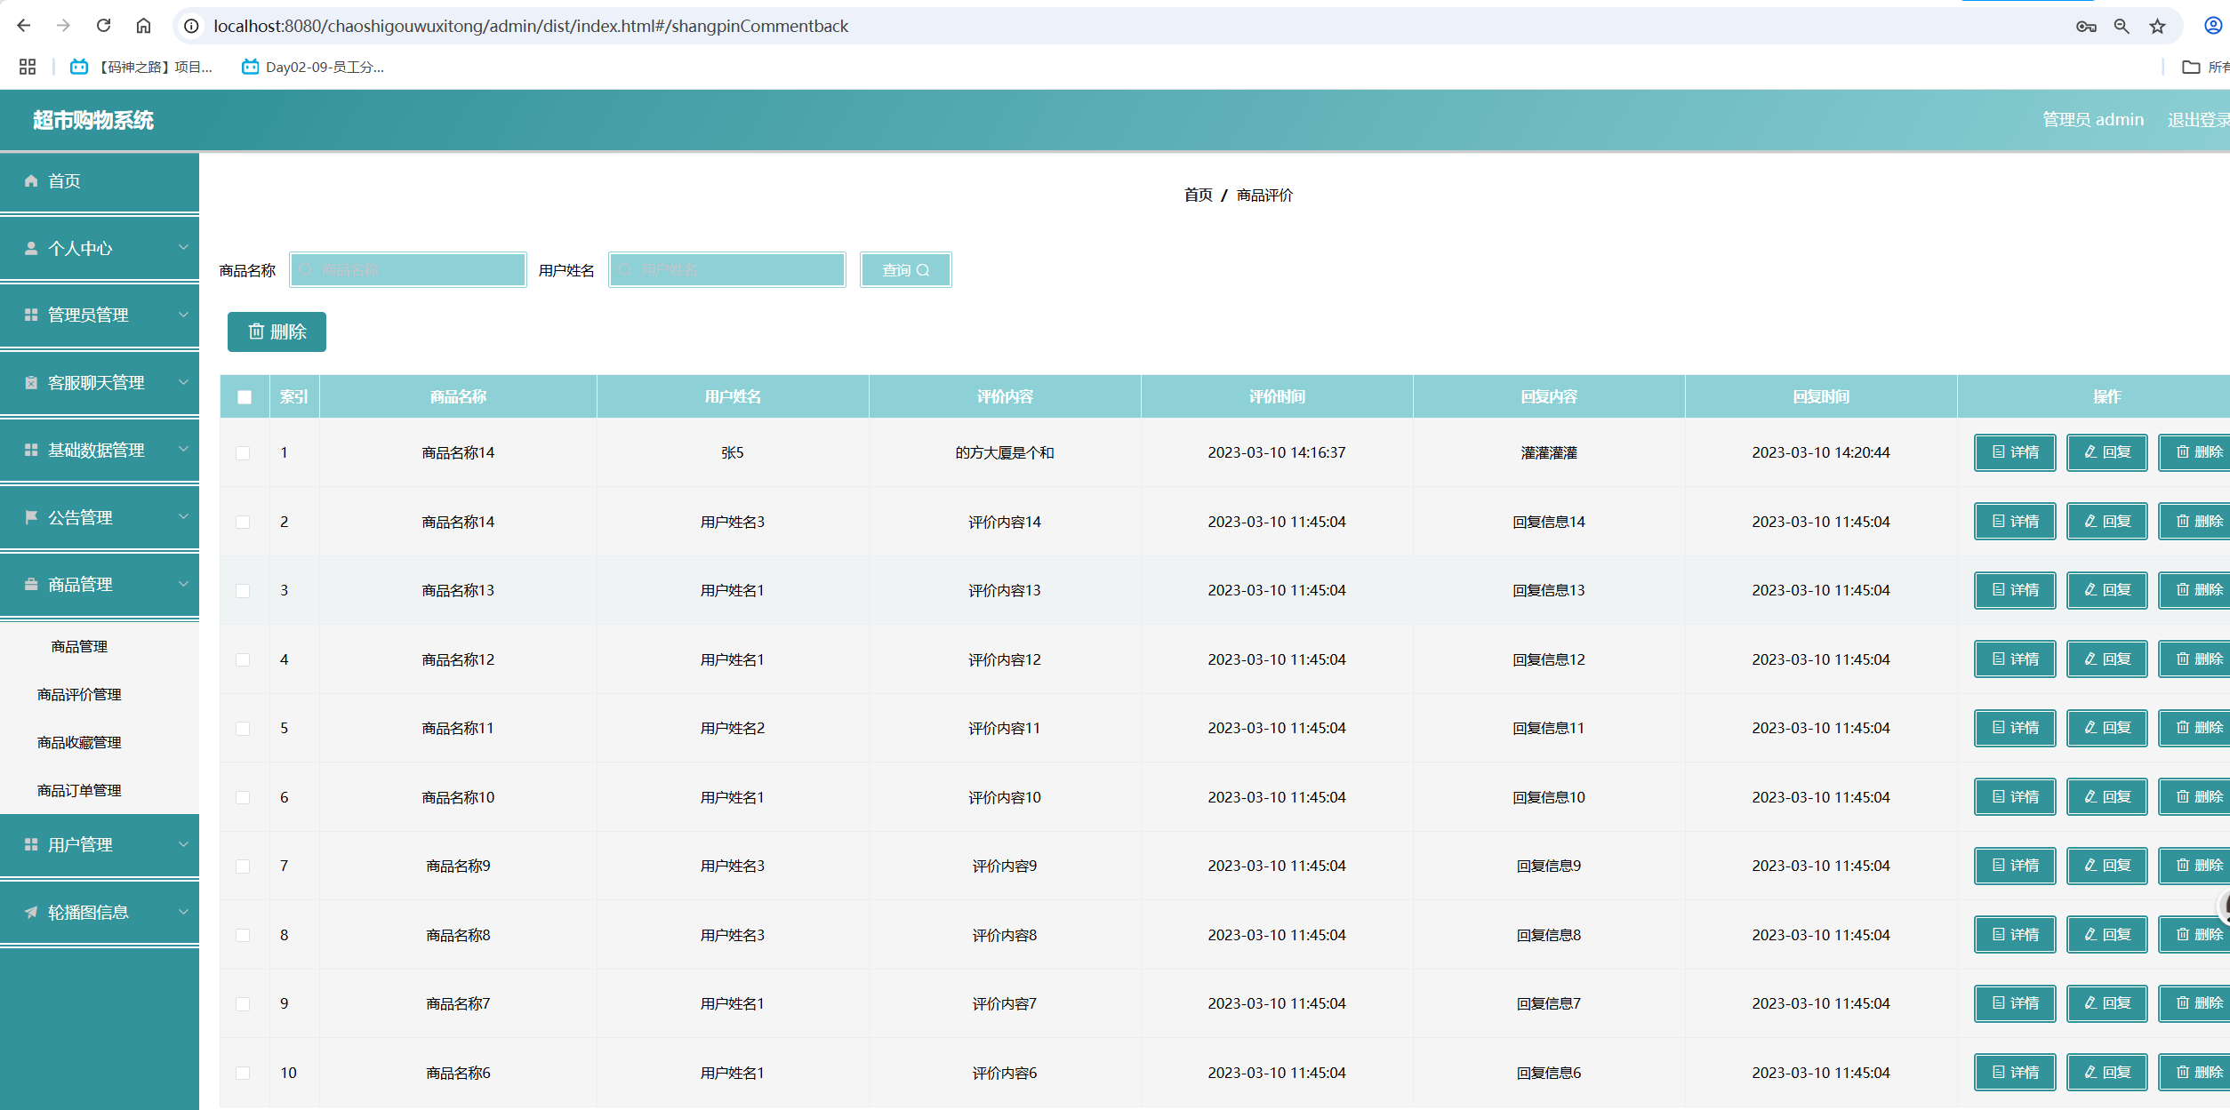Click the 退出登录 logout link
Screen dimensions: 2230x1110
[x=2198, y=119]
